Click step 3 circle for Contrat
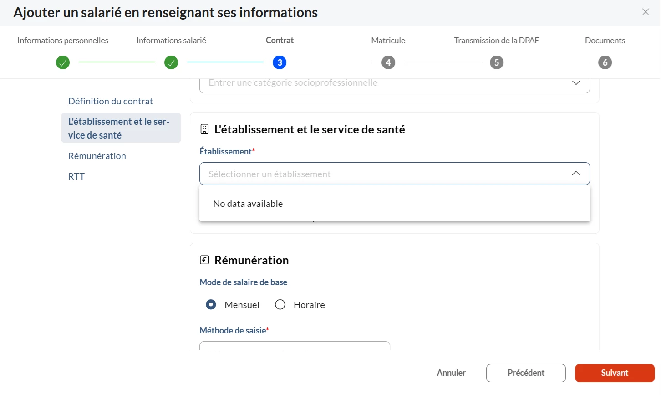 (x=280, y=62)
